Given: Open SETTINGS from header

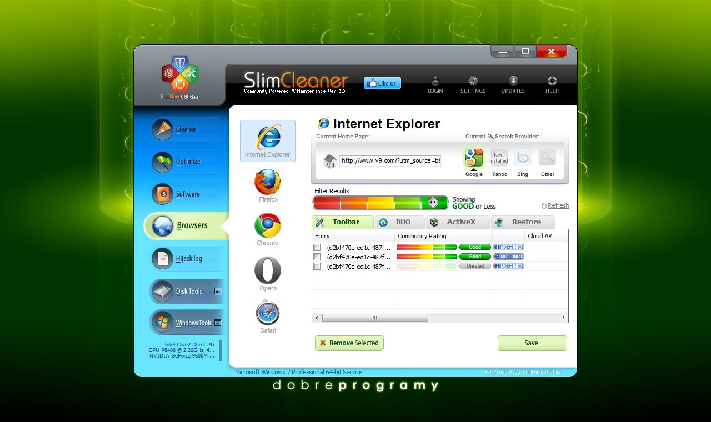Looking at the screenshot, I should pyautogui.click(x=473, y=84).
